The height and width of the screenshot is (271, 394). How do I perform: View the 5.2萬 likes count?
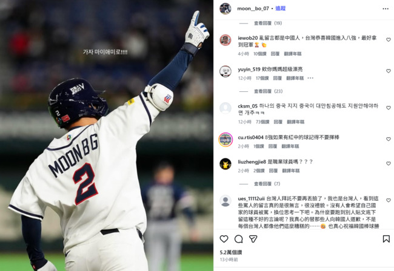coord(231,252)
